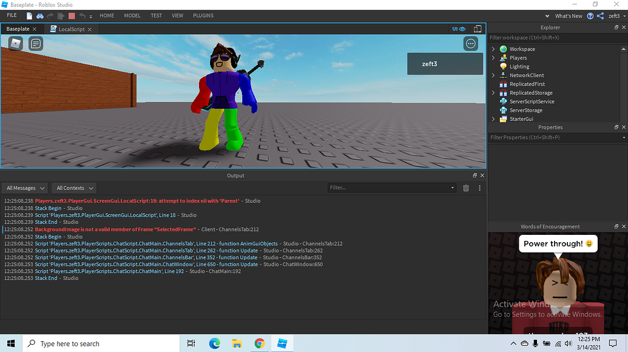The width and height of the screenshot is (628, 352).
Task: Select the Players icon in Explorer
Action: click(504, 58)
